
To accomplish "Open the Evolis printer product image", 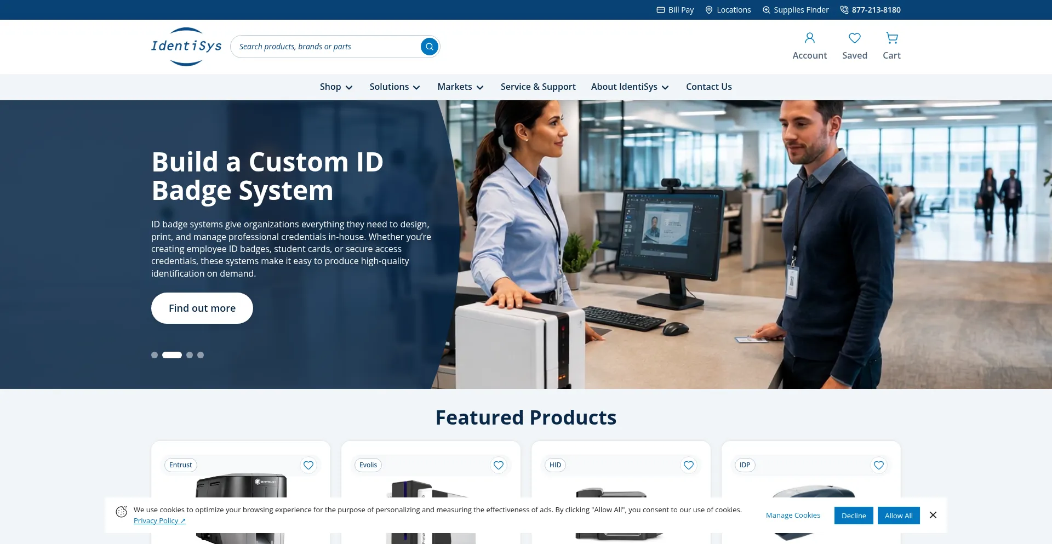I will (431, 489).
